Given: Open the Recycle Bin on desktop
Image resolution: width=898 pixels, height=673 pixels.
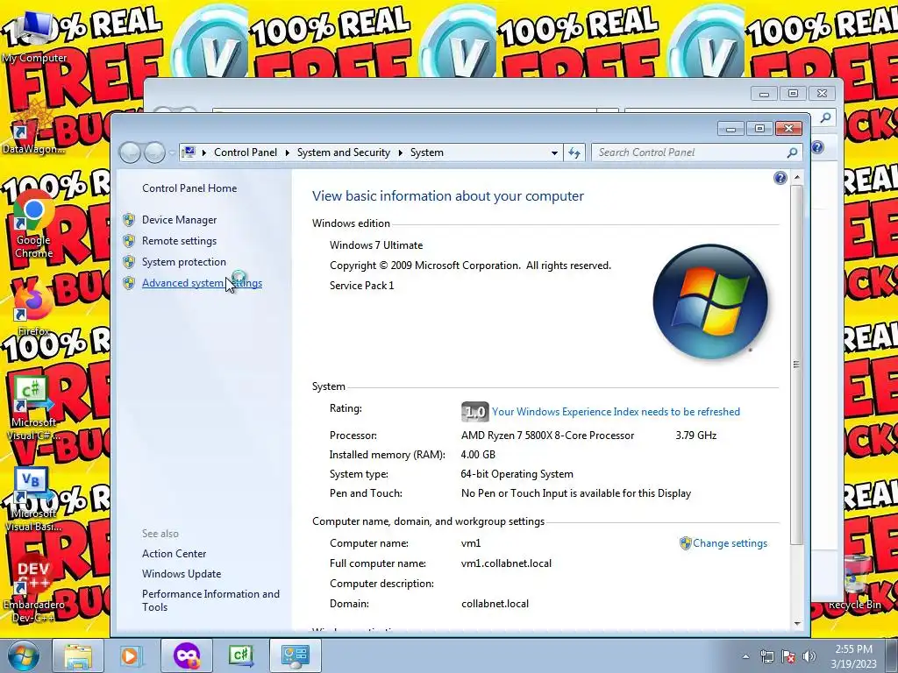Looking at the screenshot, I should point(854,583).
